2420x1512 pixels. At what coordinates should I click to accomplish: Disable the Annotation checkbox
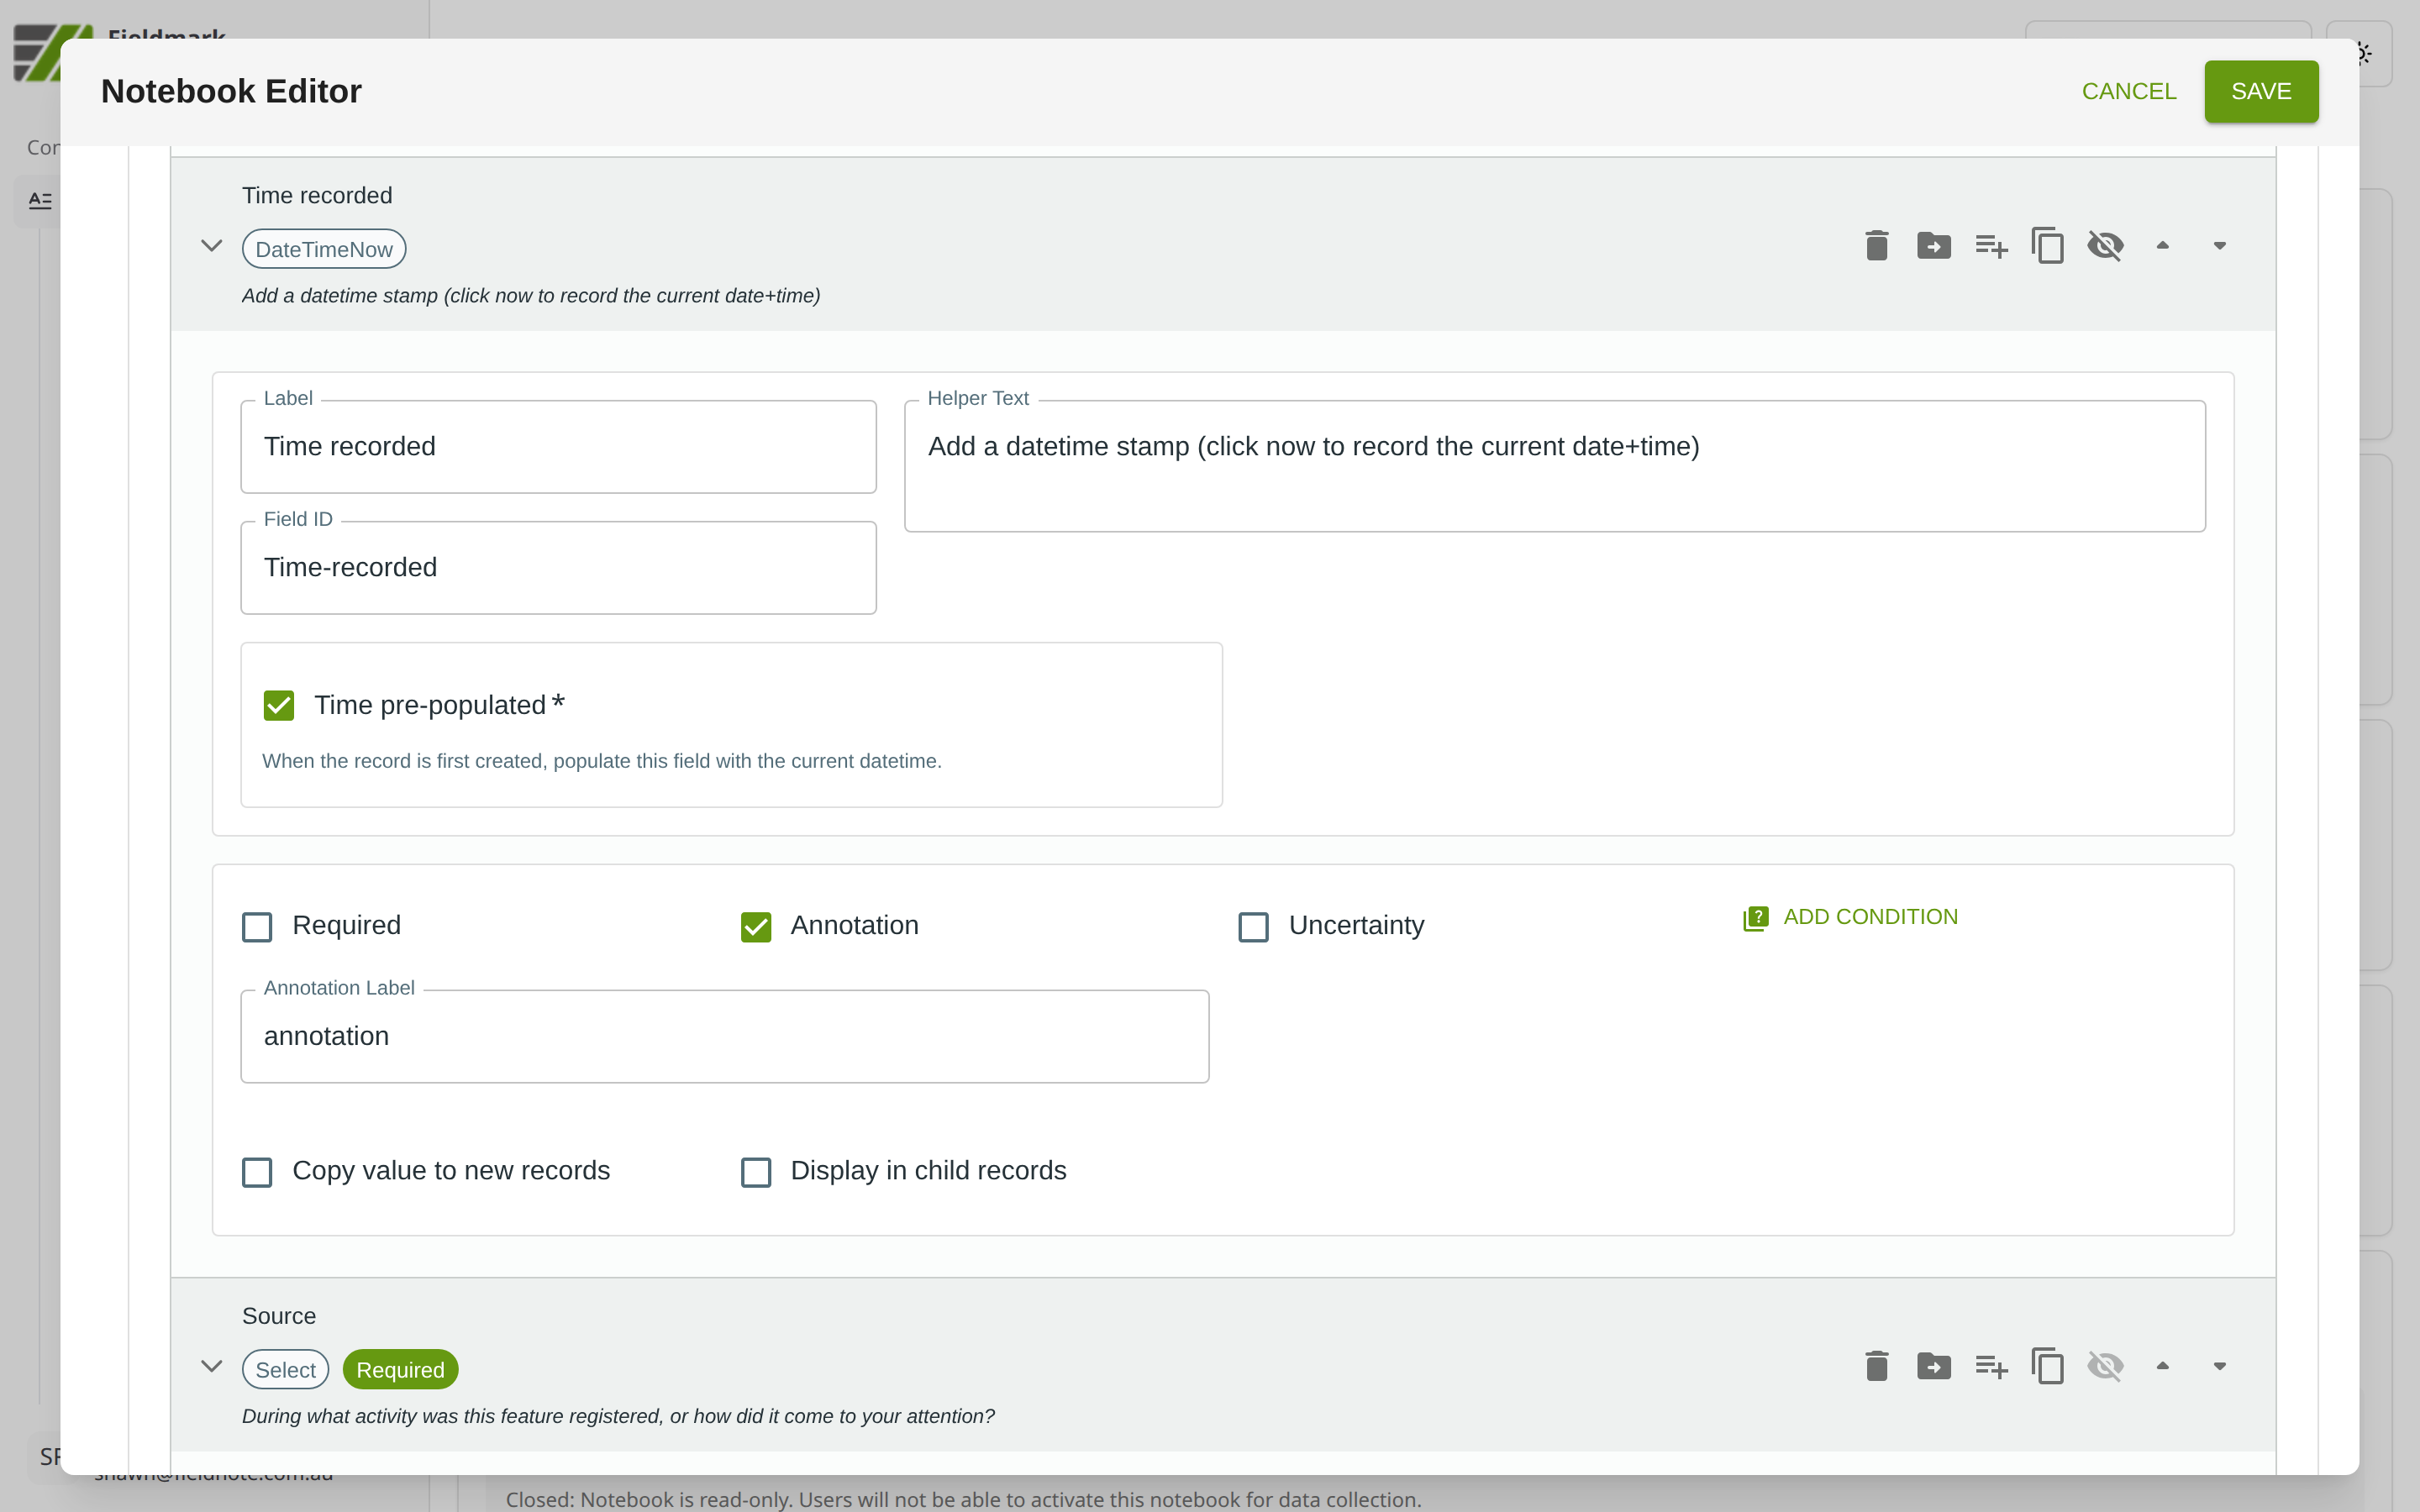(756, 926)
